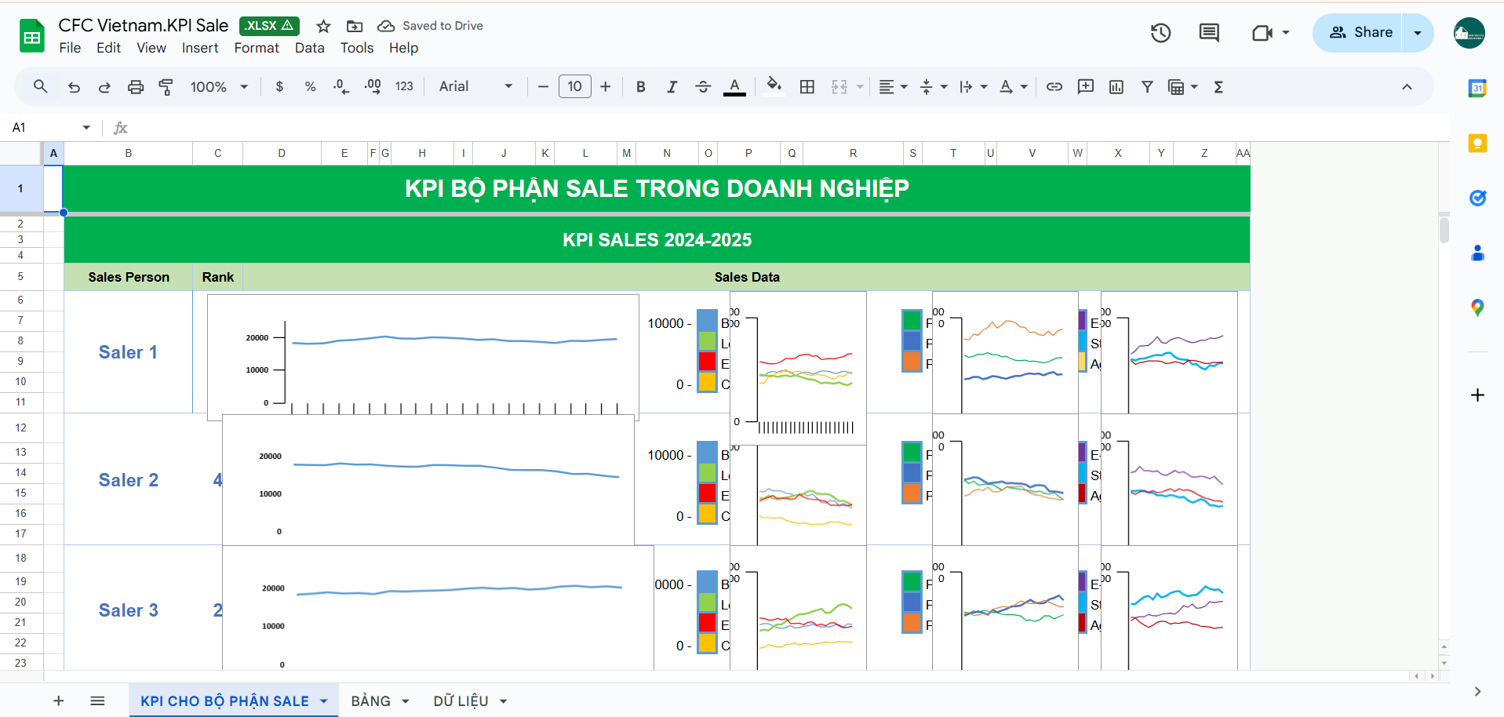Image resolution: width=1504 pixels, height=717 pixels.
Task: Click the Name Box showing A1
Action: [51, 127]
